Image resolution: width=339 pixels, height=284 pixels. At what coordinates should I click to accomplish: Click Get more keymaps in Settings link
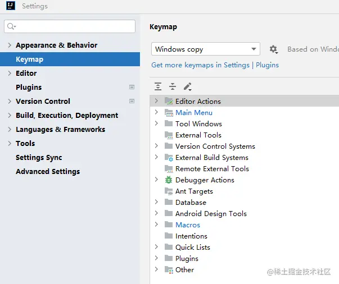point(200,65)
